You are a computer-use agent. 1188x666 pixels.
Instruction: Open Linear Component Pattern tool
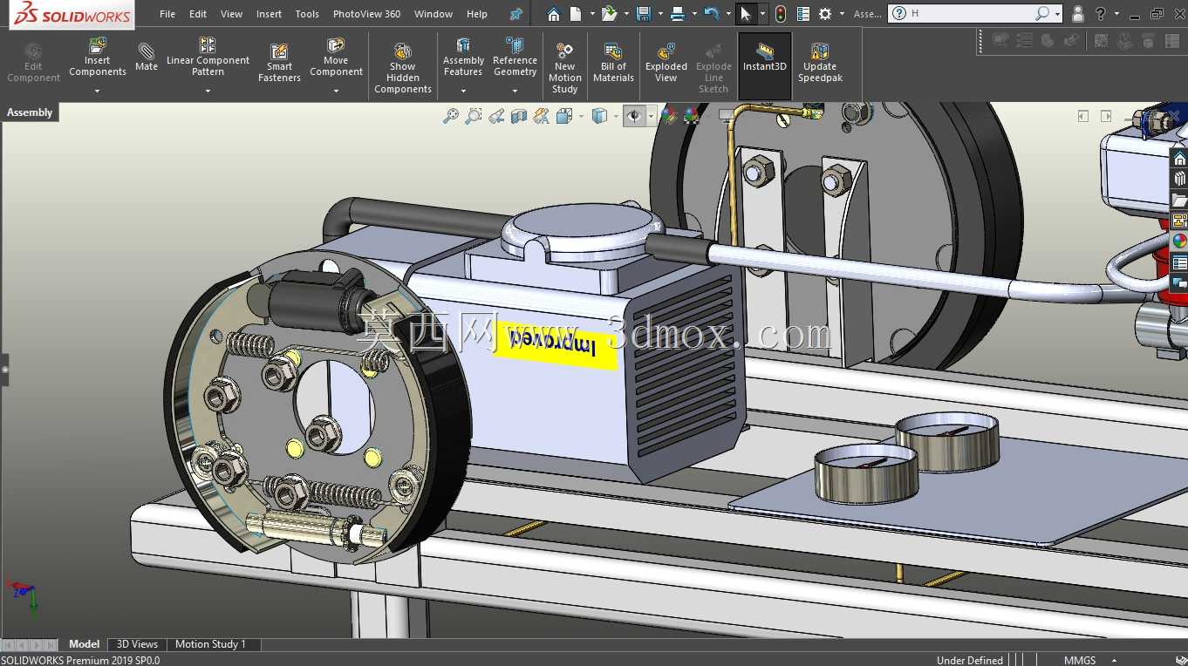pyautogui.click(x=208, y=58)
